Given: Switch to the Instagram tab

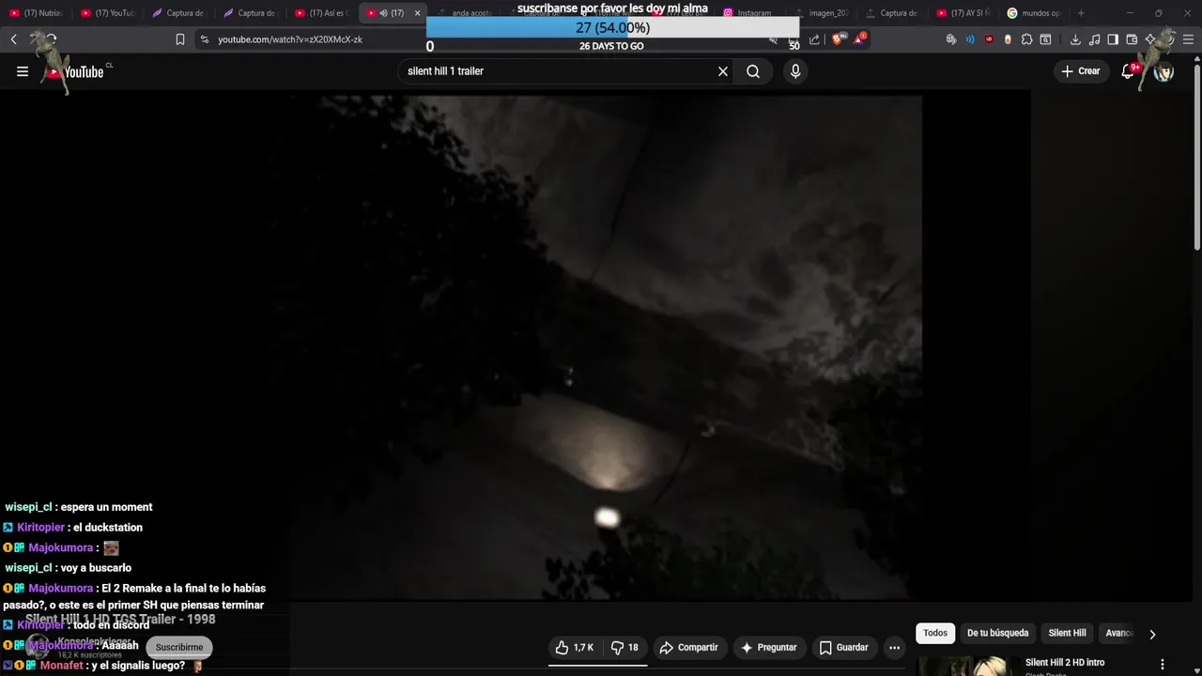Looking at the screenshot, I should coord(751,13).
